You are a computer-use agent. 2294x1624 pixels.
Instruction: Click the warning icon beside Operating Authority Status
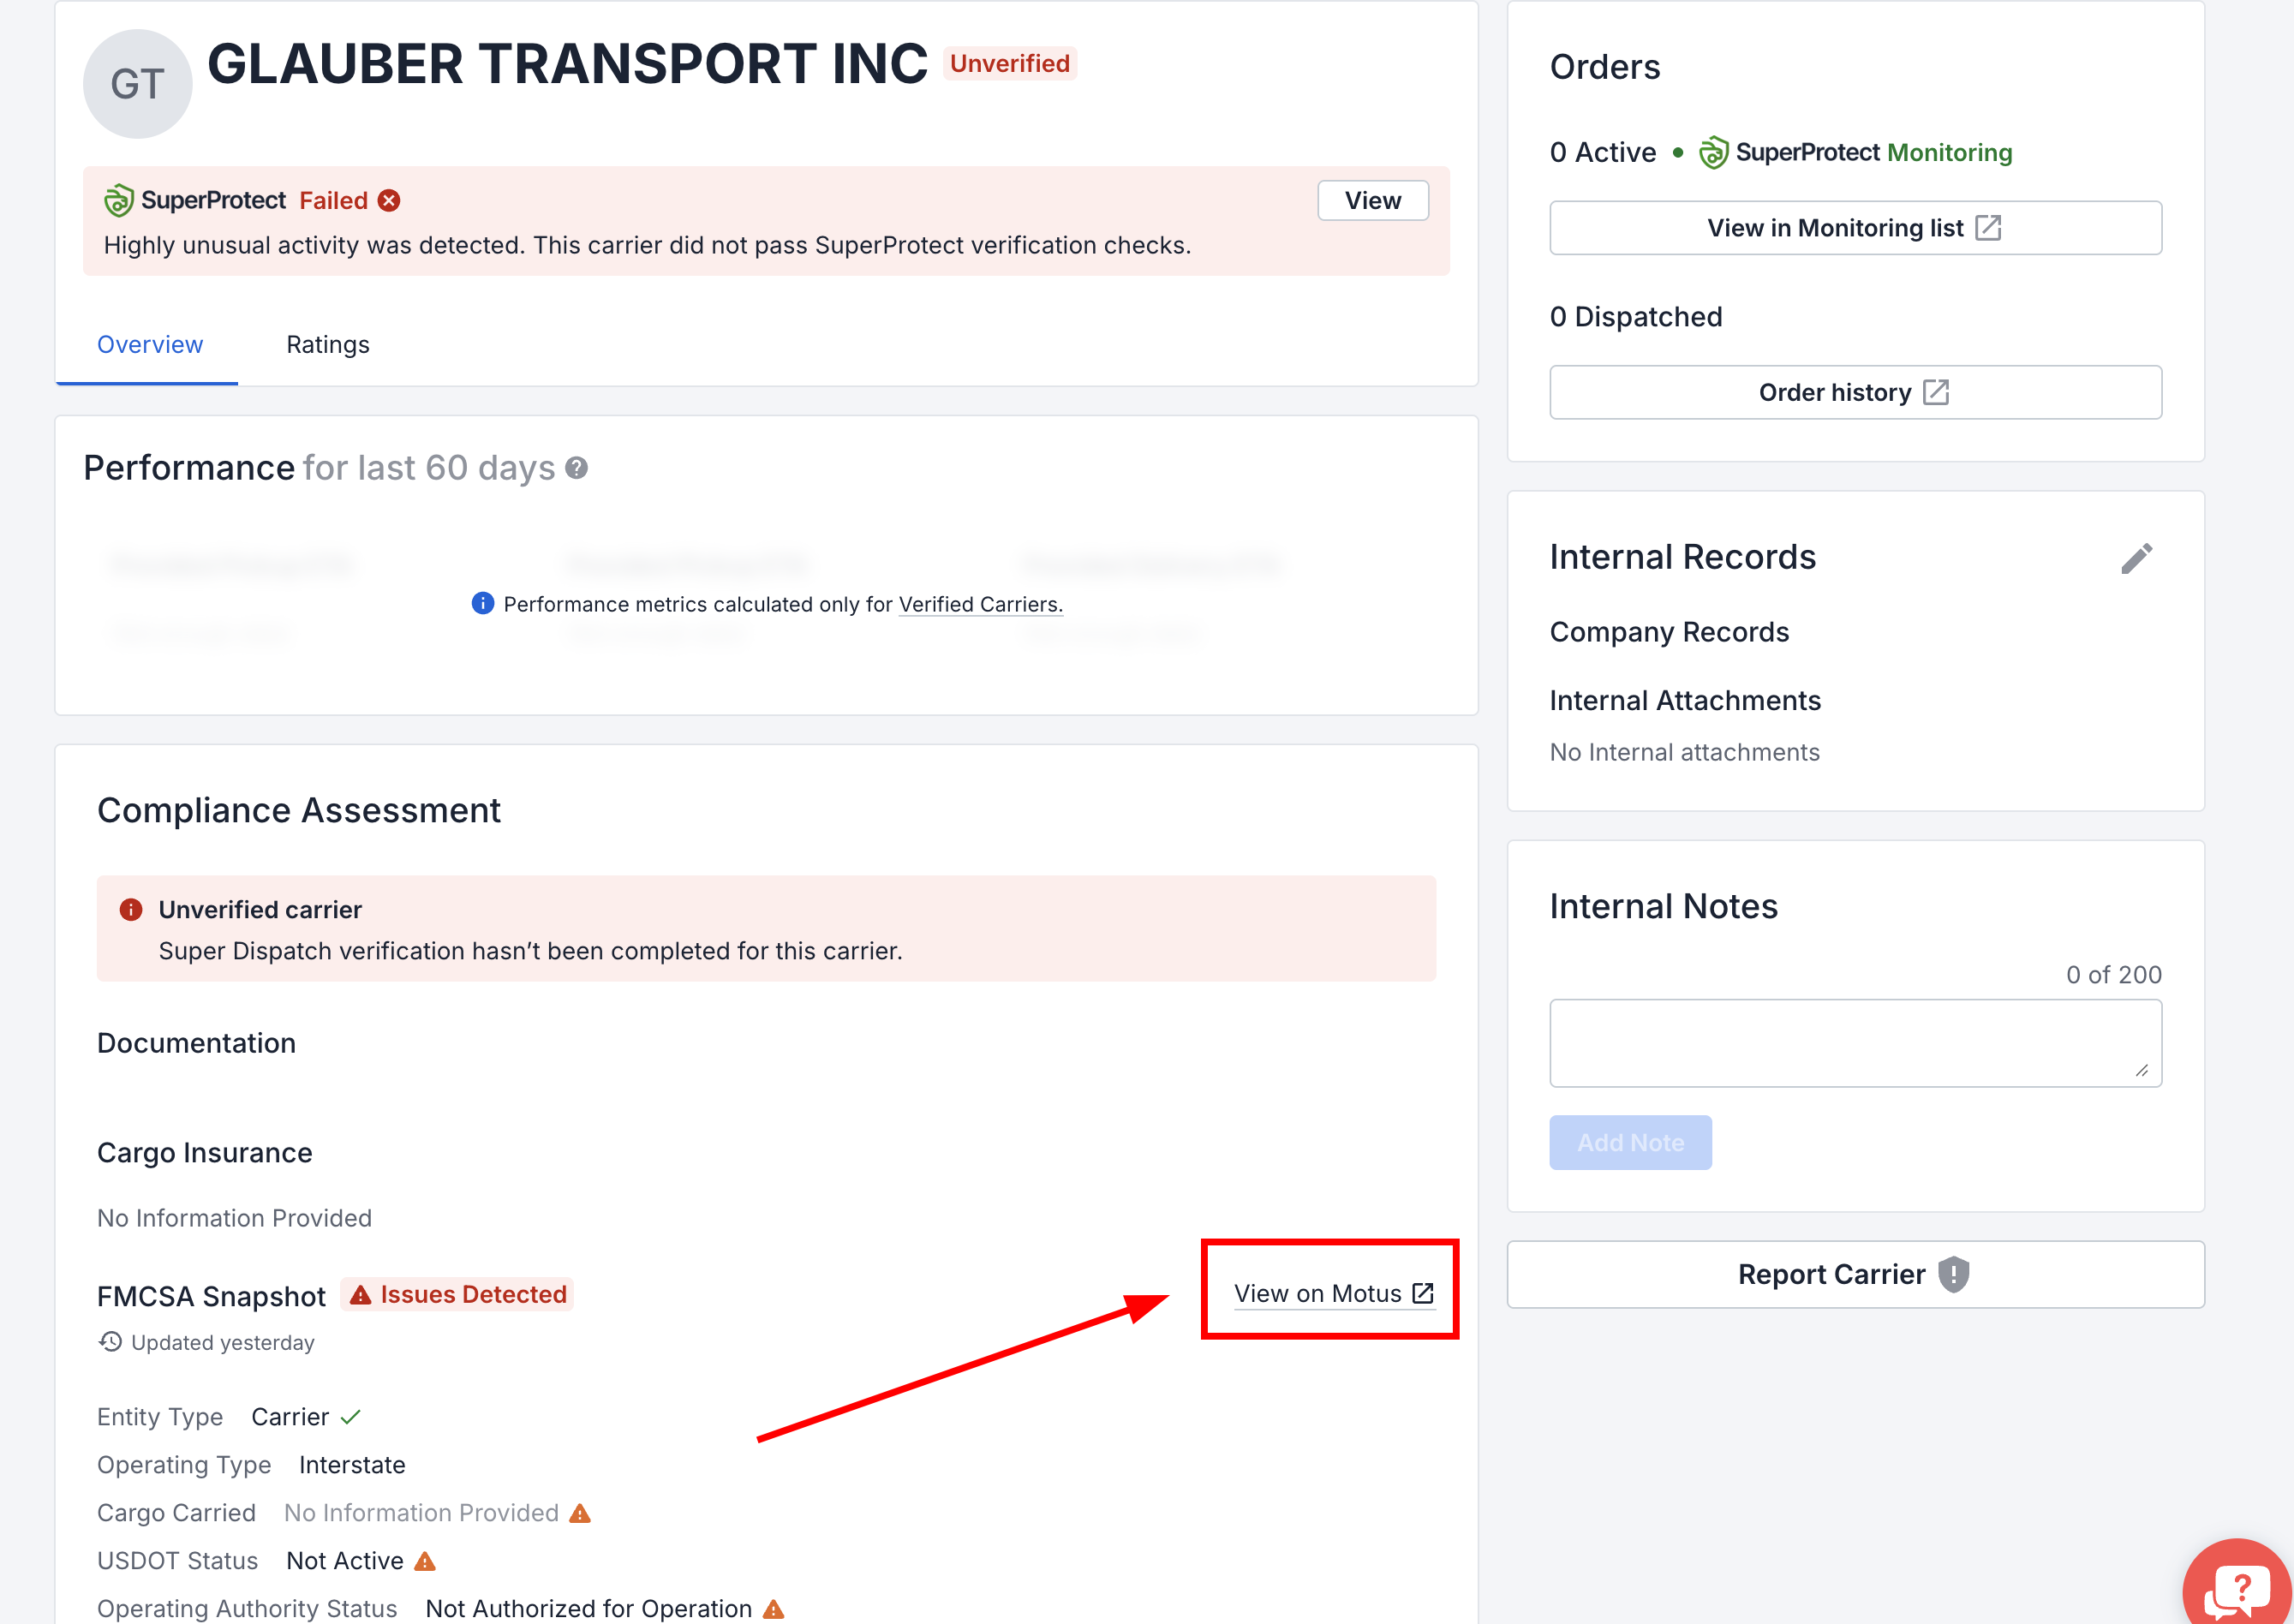pyautogui.click(x=773, y=1609)
